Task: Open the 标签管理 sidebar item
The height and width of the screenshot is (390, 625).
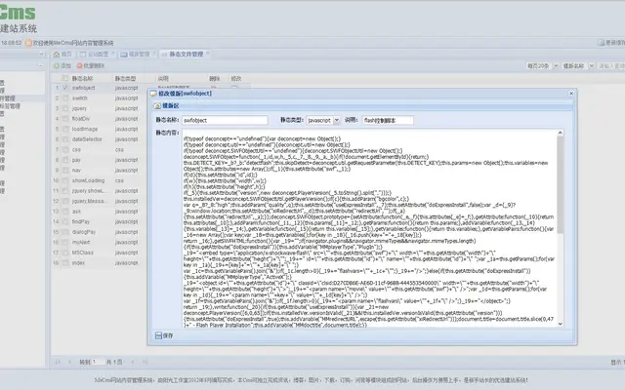Action: click(x=10, y=106)
